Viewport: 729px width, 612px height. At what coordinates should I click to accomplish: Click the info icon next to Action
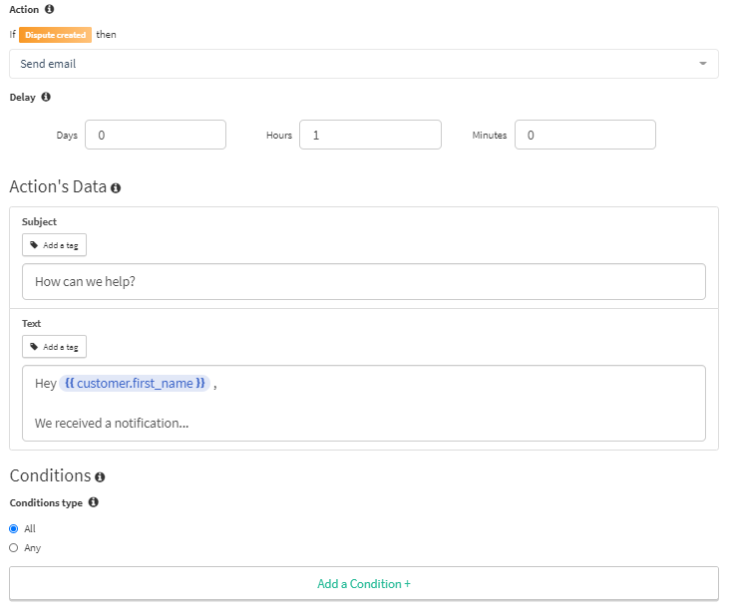(x=49, y=9)
